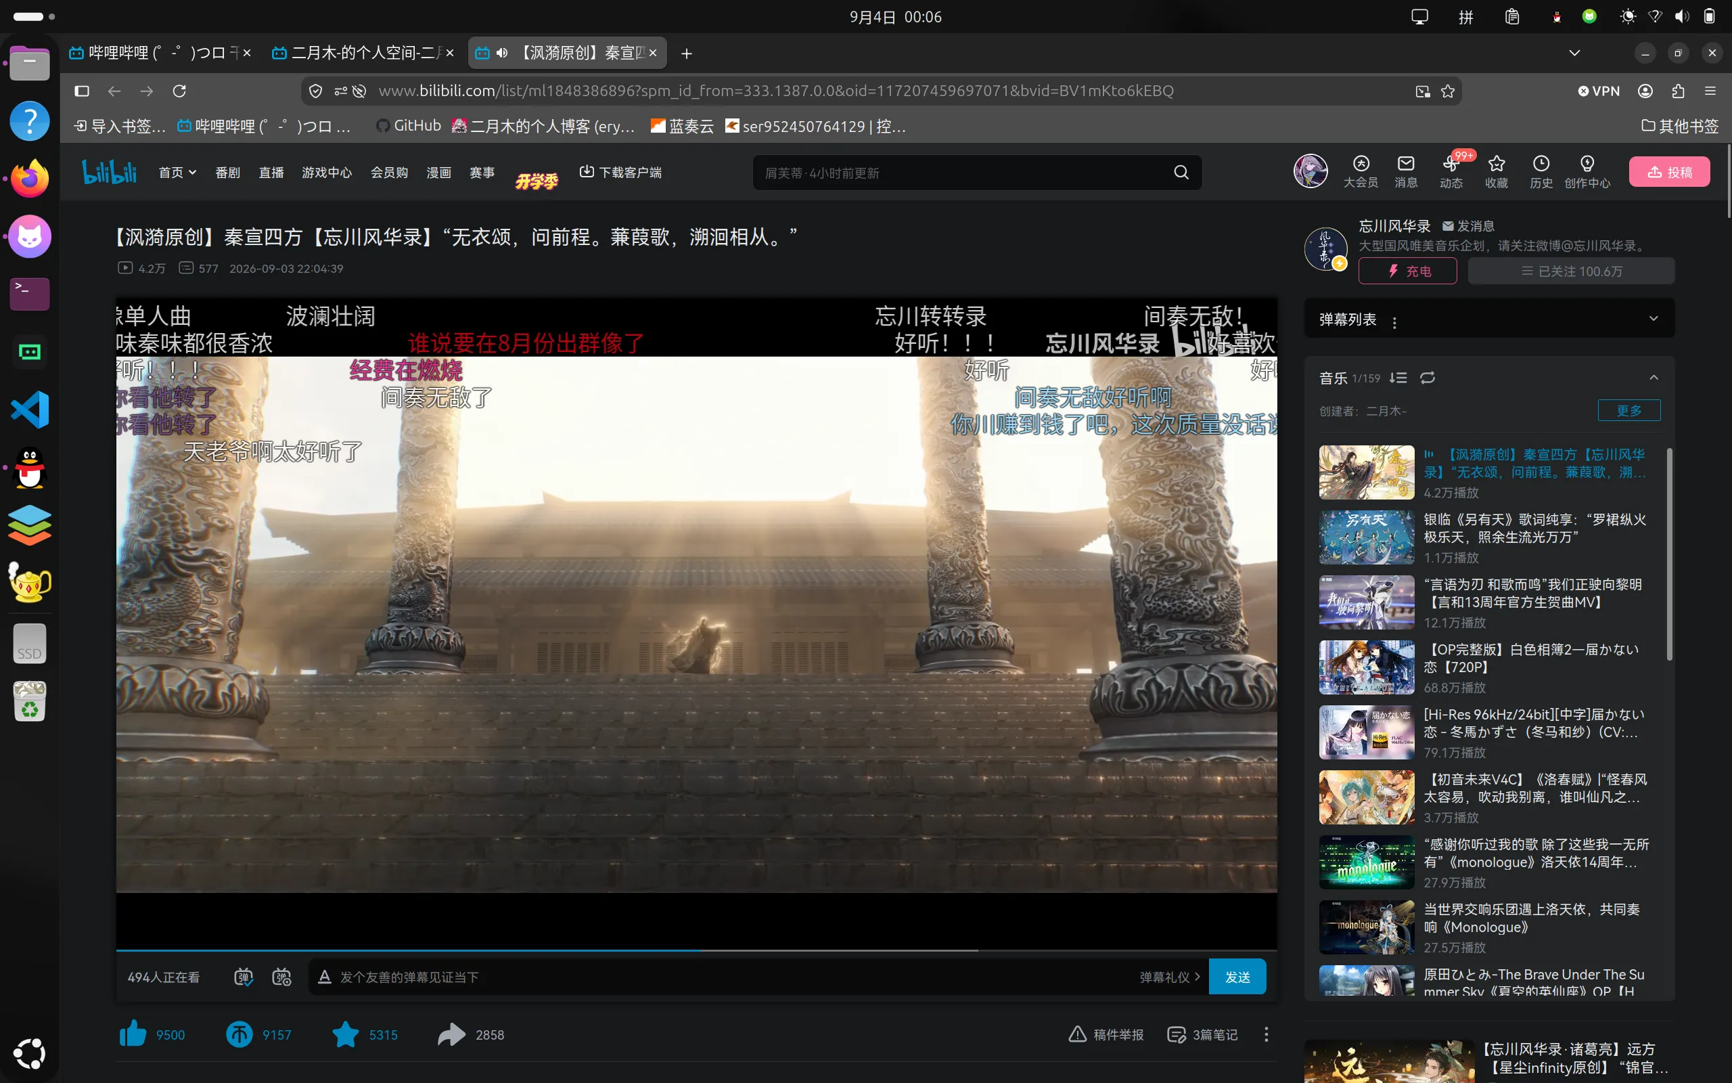This screenshot has width=1732, height=1083.
Task: Click the search magnifier icon
Action: pos(1181,173)
